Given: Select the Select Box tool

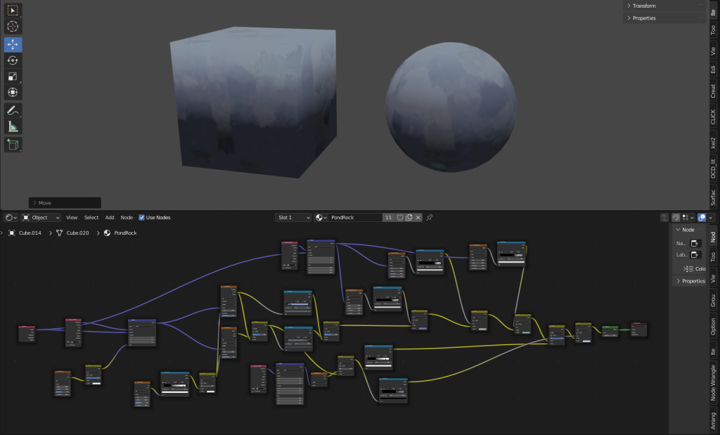Looking at the screenshot, I should tap(13, 11).
